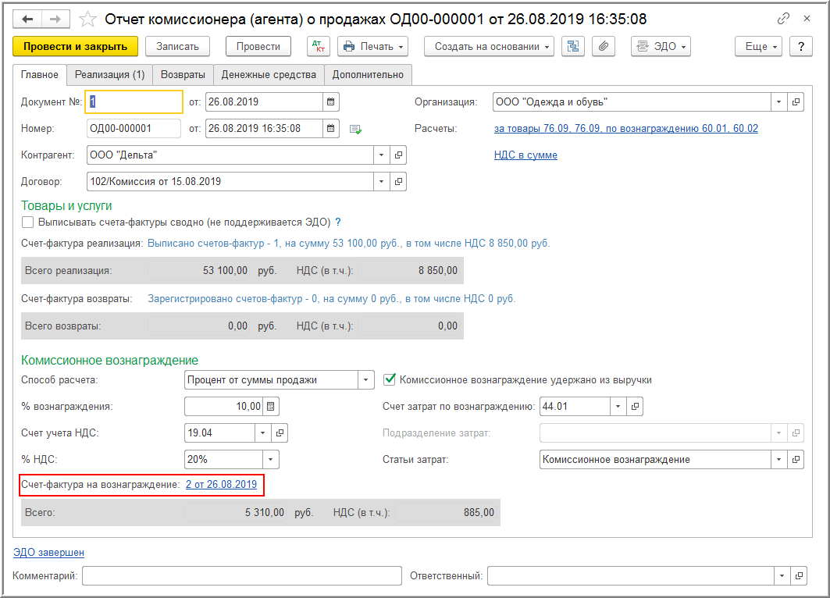The height and width of the screenshot is (598, 830).
Task: Expand Счет затрат по вознаграждению dropdown
Action: pyautogui.click(x=618, y=407)
